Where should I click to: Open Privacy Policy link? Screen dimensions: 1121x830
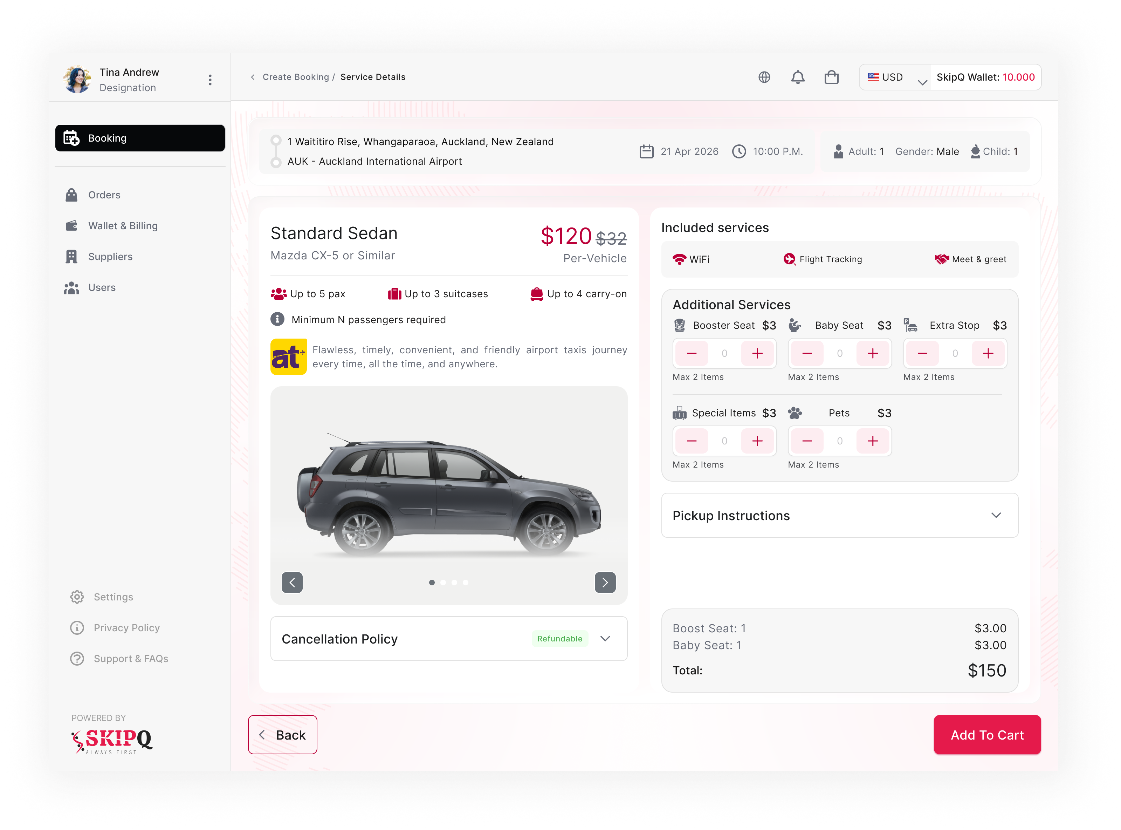pos(115,627)
